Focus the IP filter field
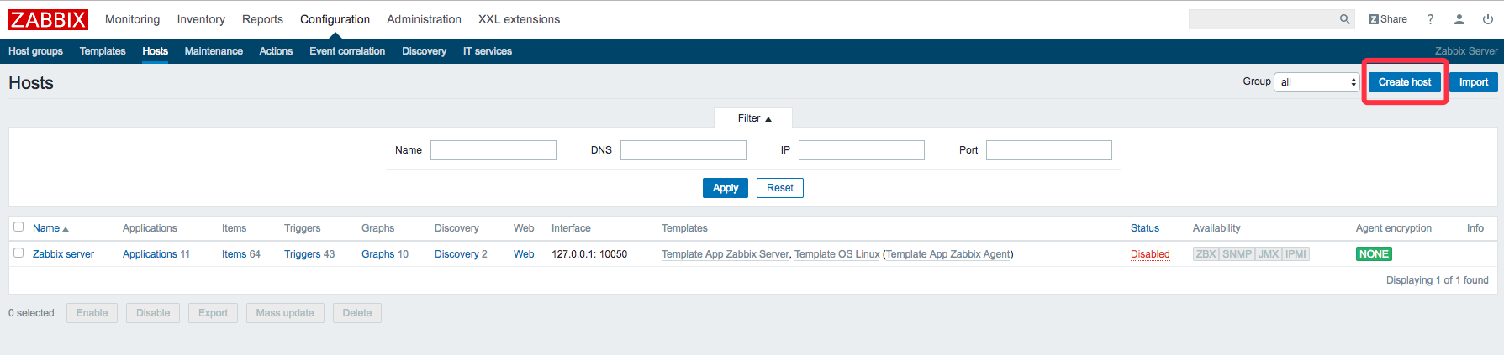1504x355 pixels. click(862, 150)
